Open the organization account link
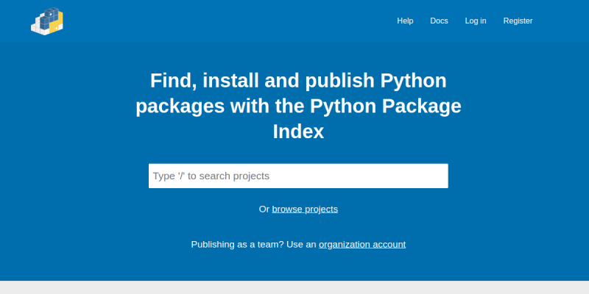Screen dimensions: 589x294 (x=362, y=245)
